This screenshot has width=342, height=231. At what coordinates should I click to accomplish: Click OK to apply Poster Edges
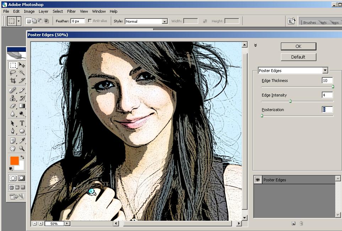point(298,46)
